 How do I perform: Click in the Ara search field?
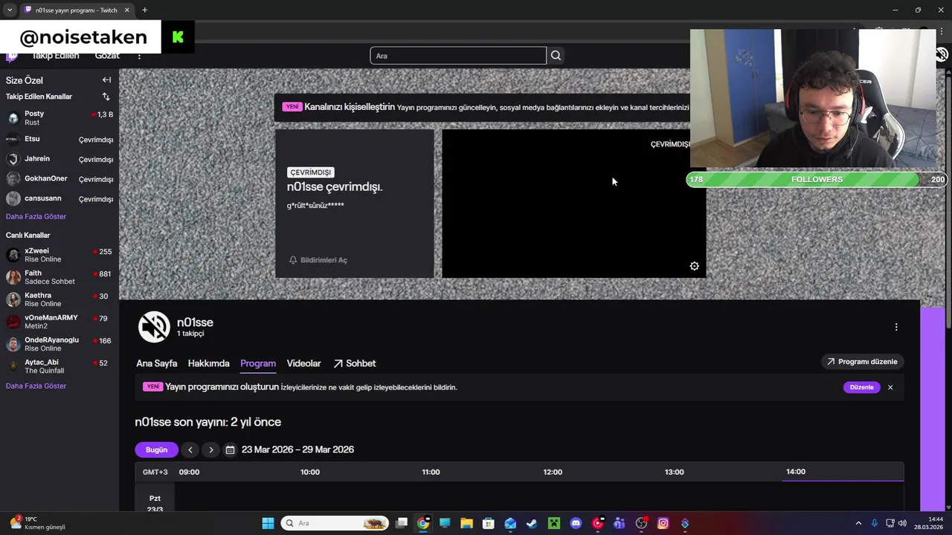[458, 56]
